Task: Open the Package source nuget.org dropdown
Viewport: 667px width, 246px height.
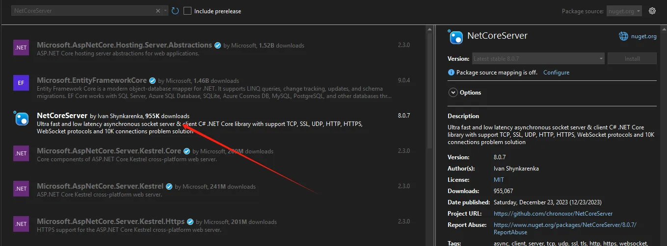Action: (624, 11)
